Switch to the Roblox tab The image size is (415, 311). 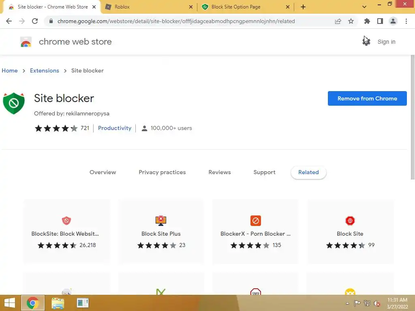click(148, 7)
